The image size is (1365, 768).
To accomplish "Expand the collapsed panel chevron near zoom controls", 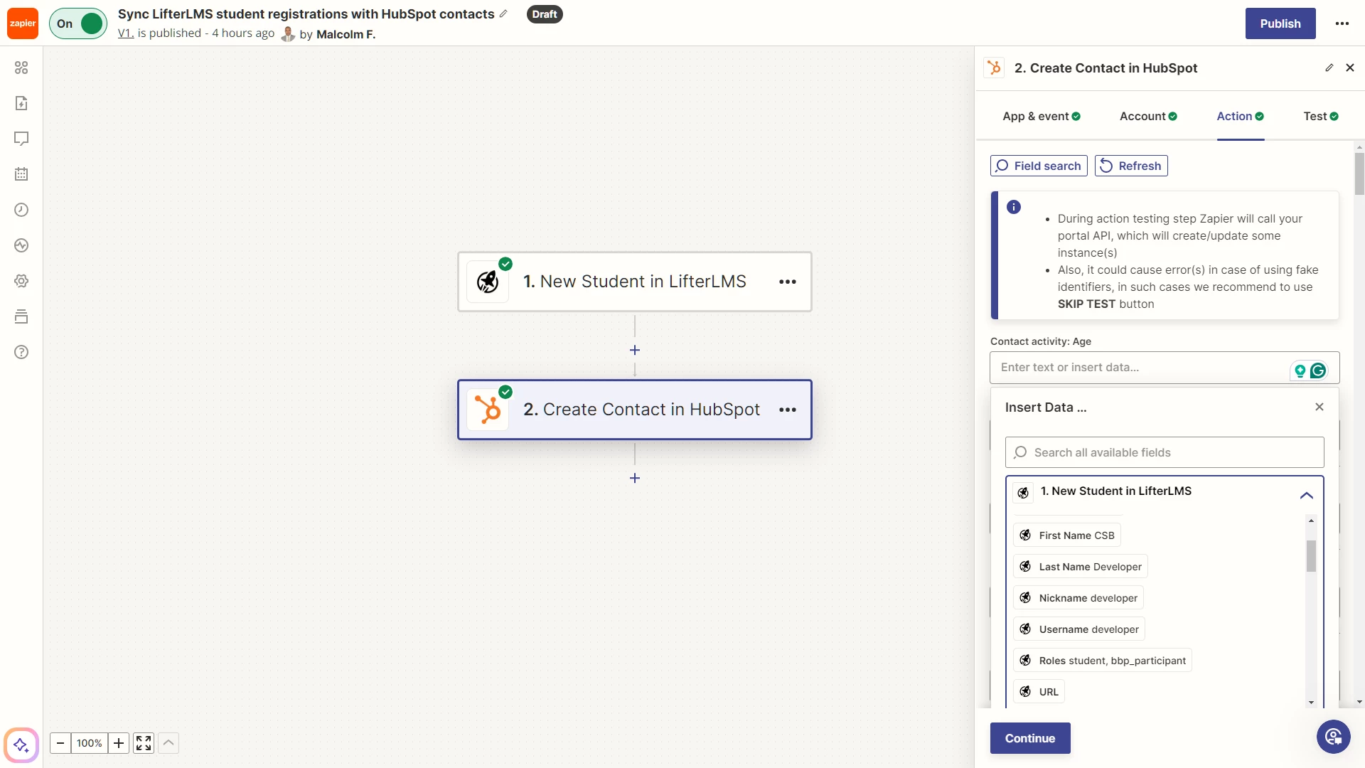I will (x=168, y=743).
